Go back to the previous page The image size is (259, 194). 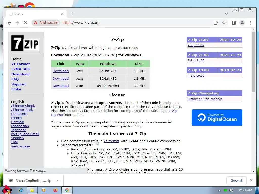pos(9,23)
